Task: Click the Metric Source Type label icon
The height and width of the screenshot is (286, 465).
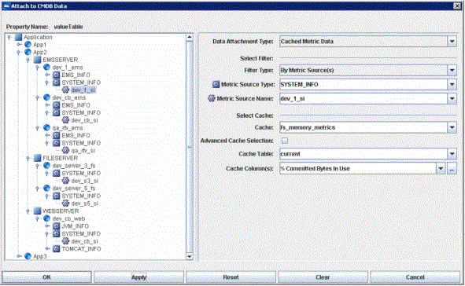Action: tap(216, 84)
